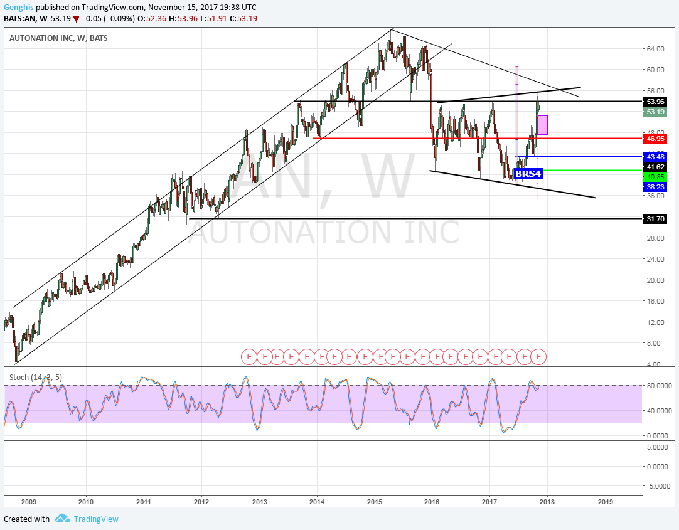Click the blue 38.23 price level label
This screenshot has height=530, width=679.
tap(655, 186)
